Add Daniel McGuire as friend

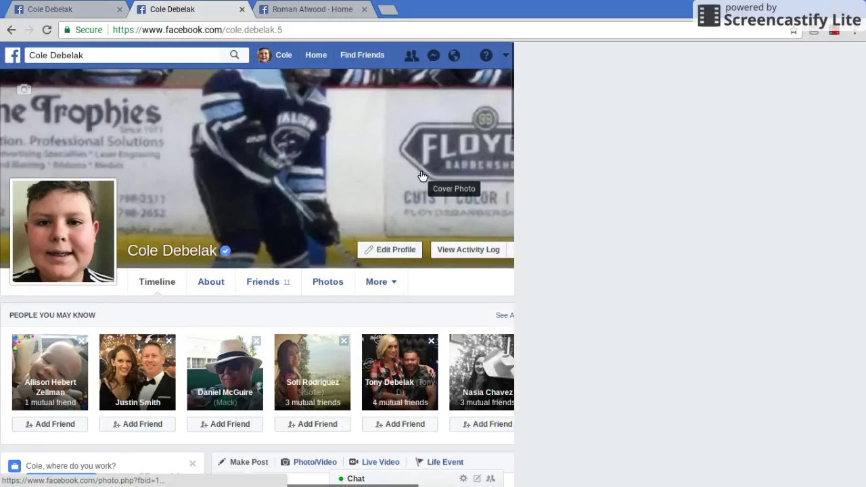[x=225, y=424]
